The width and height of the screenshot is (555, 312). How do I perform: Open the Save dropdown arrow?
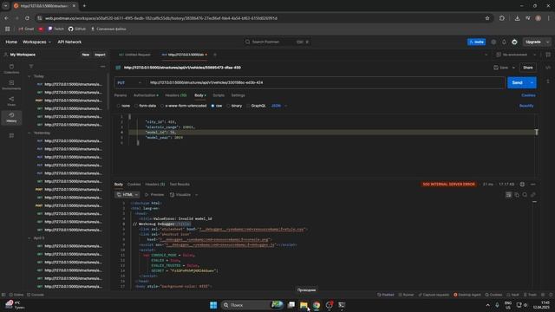(513, 68)
